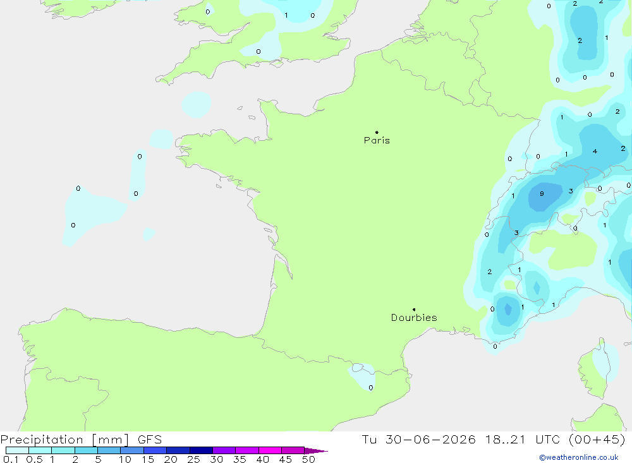Click the GFS model label
The height and width of the screenshot is (463, 632).
point(150,440)
